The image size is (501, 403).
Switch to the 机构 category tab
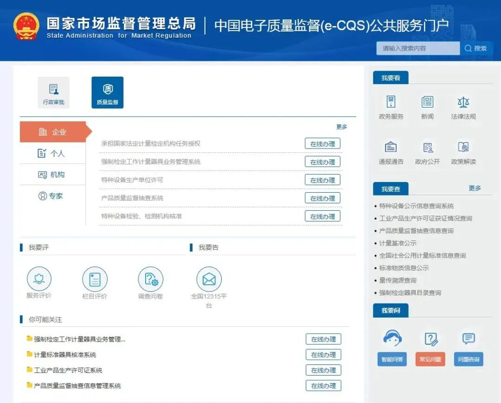[x=53, y=175]
